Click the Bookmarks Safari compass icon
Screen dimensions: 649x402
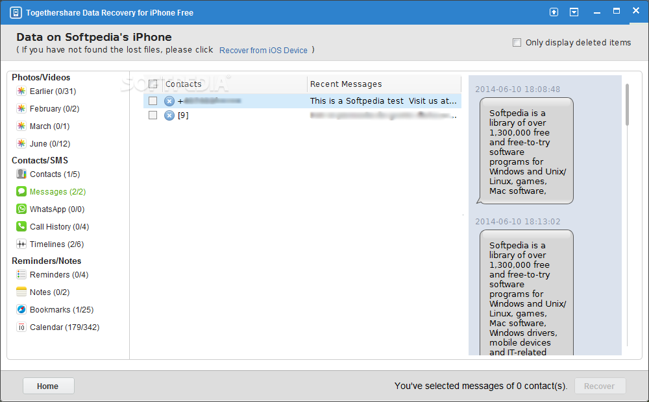point(21,309)
